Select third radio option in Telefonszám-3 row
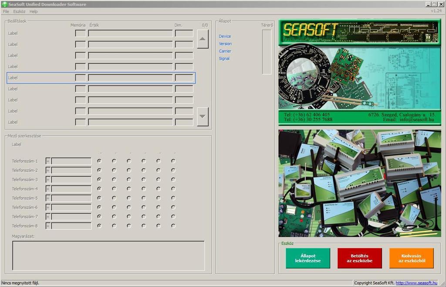Screen dimensions: 446x287 pyautogui.click(x=129, y=180)
